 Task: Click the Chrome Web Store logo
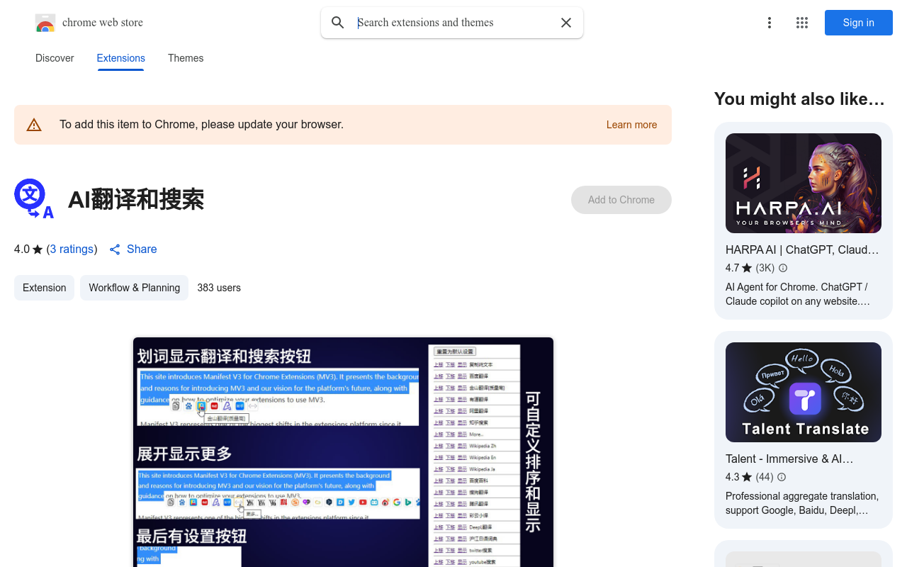tap(45, 23)
